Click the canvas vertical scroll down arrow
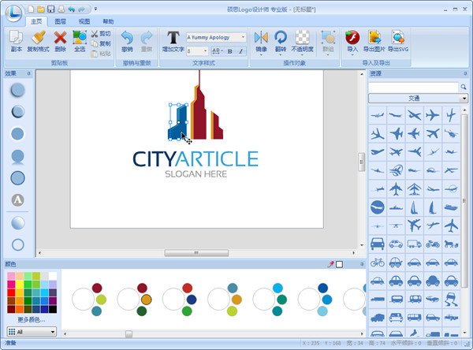473x350 pixels. 361,245
